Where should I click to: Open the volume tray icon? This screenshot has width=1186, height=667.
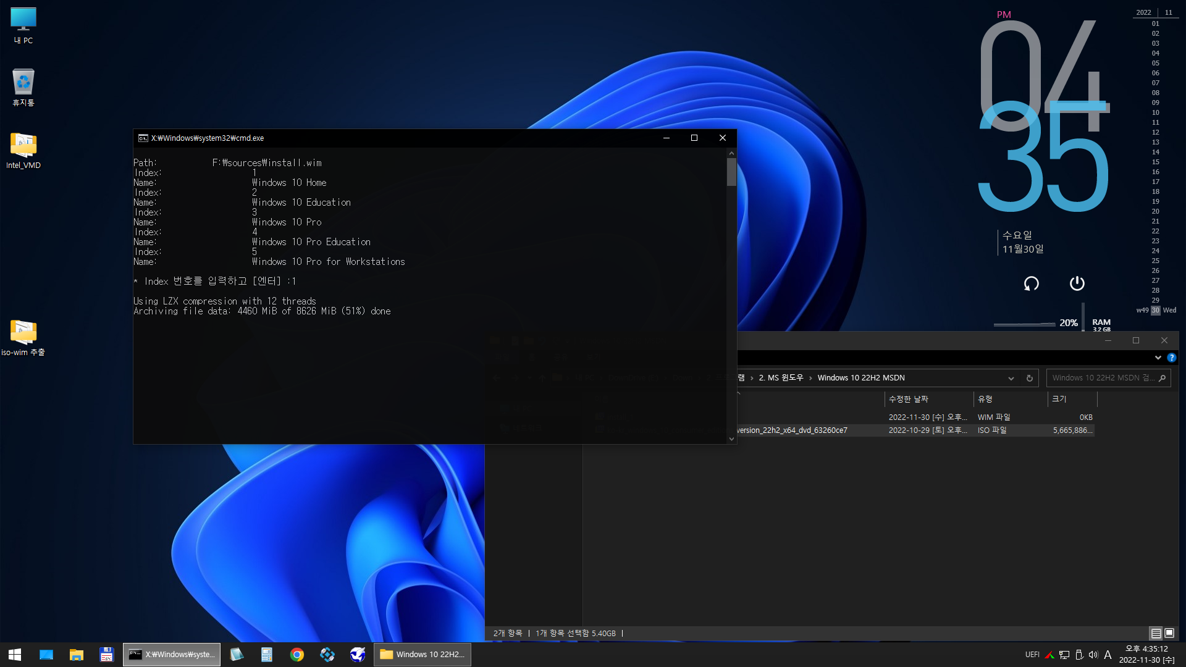pyautogui.click(x=1093, y=655)
